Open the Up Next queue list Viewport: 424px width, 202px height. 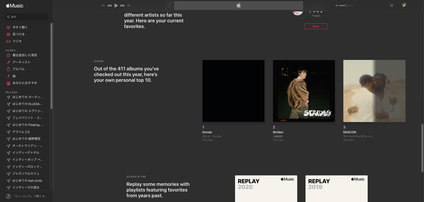[391, 6]
